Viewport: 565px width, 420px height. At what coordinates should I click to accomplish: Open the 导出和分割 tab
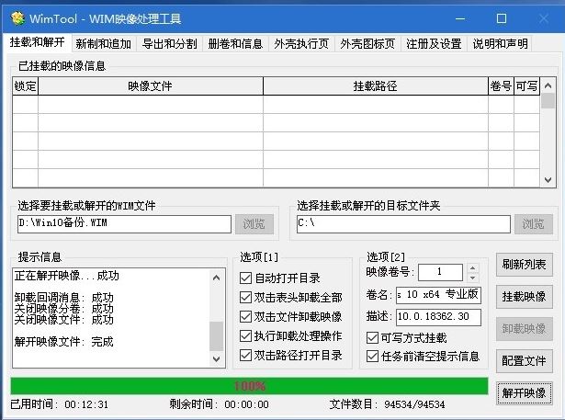[169, 43]
